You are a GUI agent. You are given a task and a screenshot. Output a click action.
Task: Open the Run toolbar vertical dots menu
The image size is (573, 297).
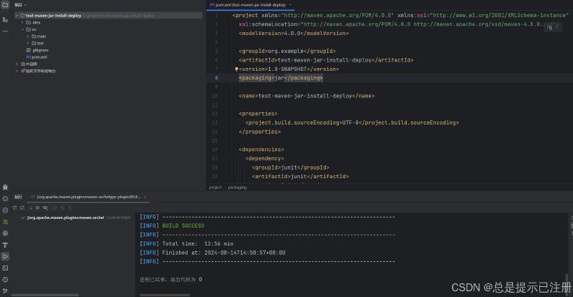[x=69, y=208]
